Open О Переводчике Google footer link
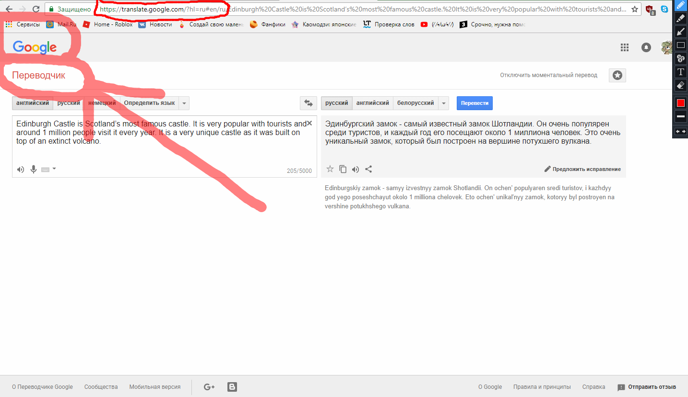Image resolution: width=688 pixels, height=397 pixels. coord(42,387)
